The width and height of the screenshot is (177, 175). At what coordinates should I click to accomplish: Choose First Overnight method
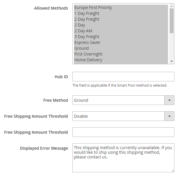88,54
